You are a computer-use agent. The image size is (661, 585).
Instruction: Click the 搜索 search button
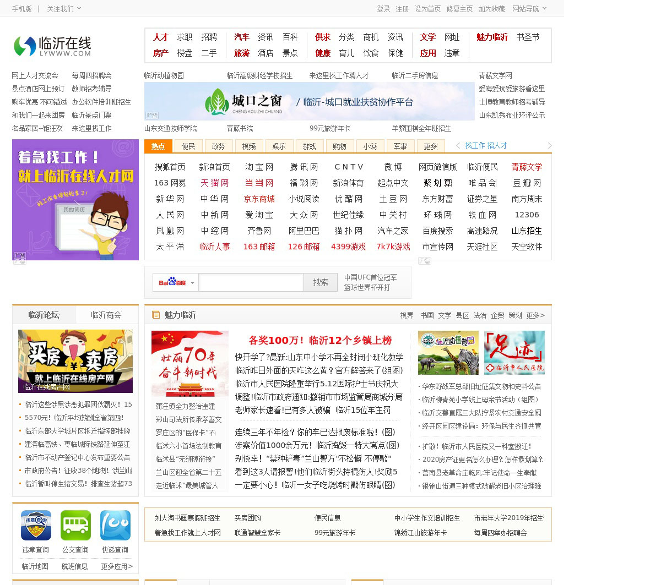pyautogui.click(x=321, y=282)
